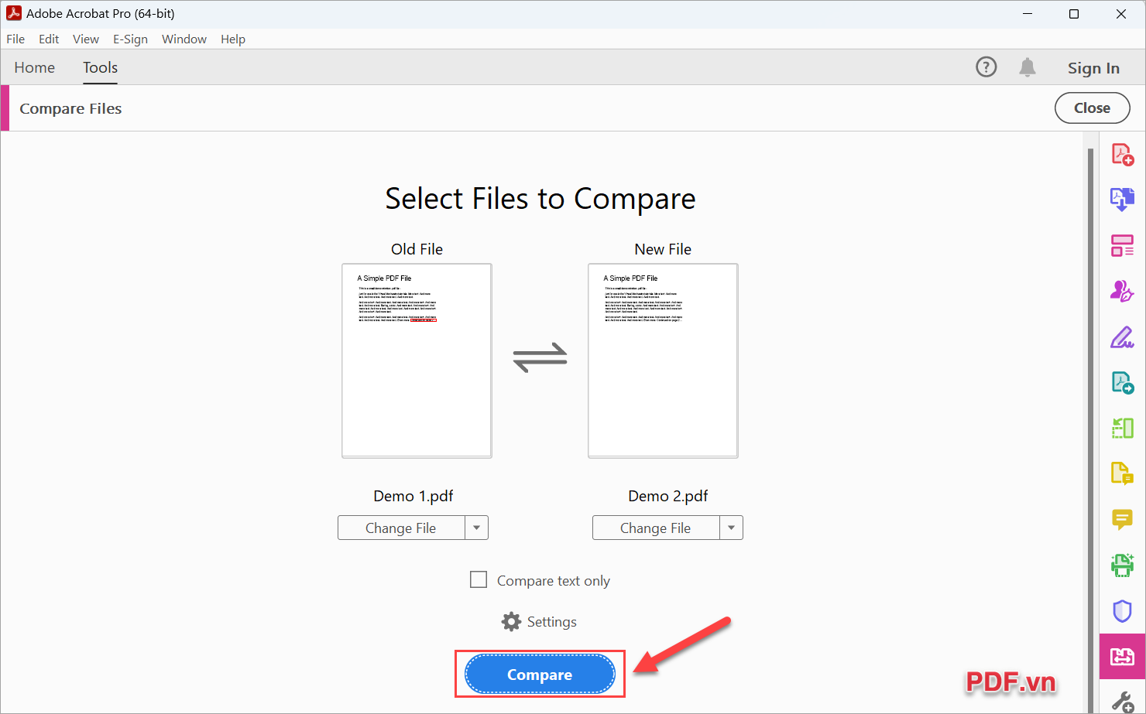
Task: Open the Edit menu
Action: (49, 39)
